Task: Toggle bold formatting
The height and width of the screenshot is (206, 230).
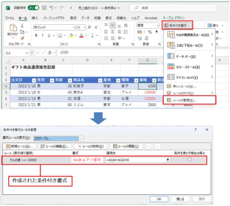Action: point(36,35)
